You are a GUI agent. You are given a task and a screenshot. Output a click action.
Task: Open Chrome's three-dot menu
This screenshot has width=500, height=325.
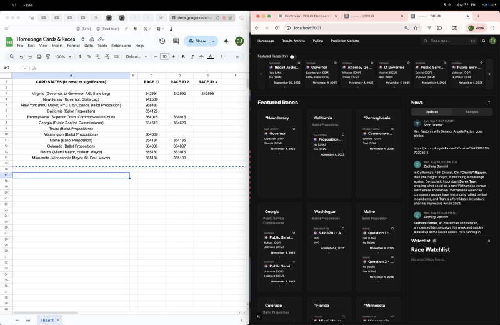pyautogui.click(x=494, y=28)
